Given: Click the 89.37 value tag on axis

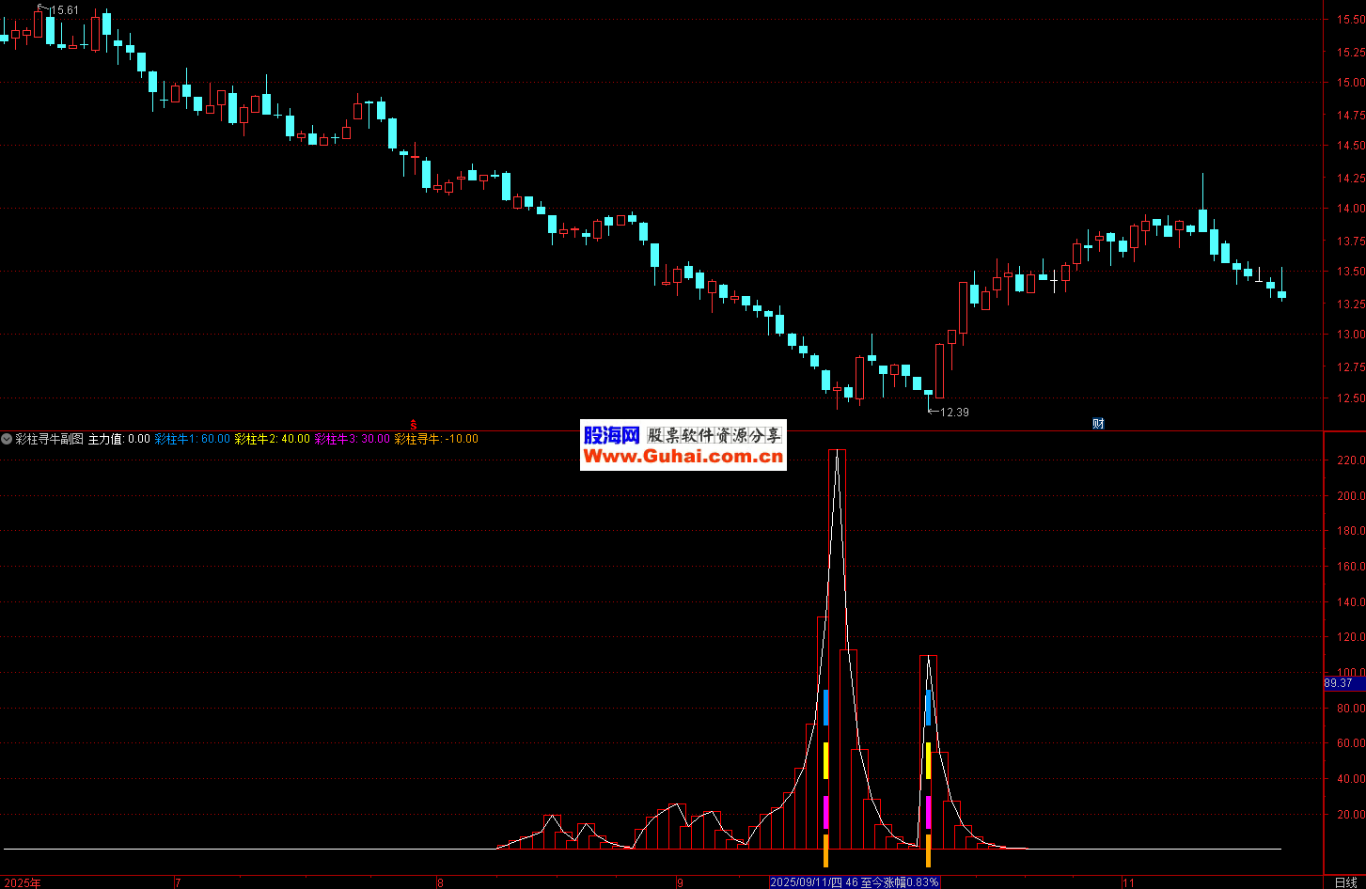Looking at the screenshot, I should point(1339,683).
